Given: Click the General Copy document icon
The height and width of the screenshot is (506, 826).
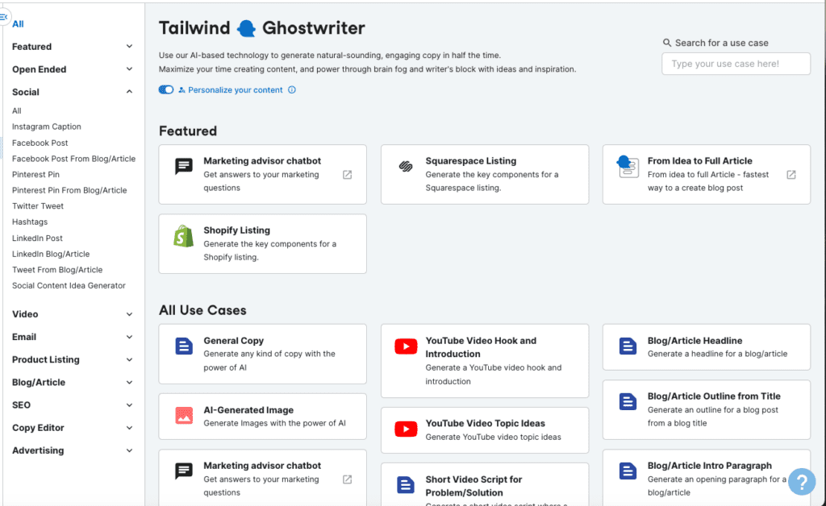Looking at the screenshot, I should 184,346.
